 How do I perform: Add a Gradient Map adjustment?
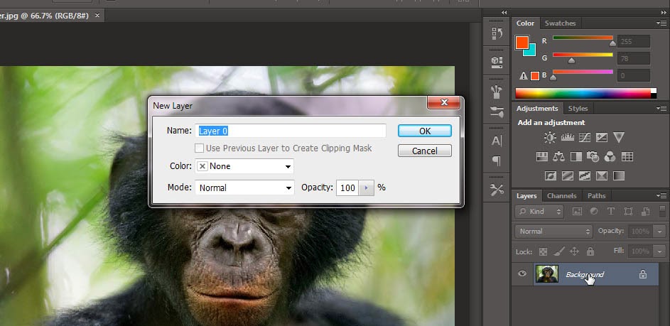click(x=619, y=175)
